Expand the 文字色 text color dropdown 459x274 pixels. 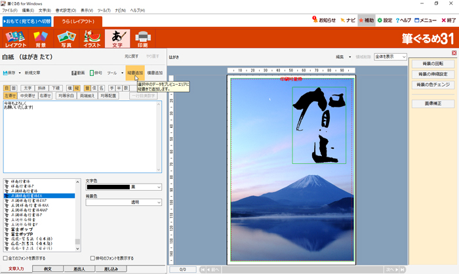coord(160,187)
